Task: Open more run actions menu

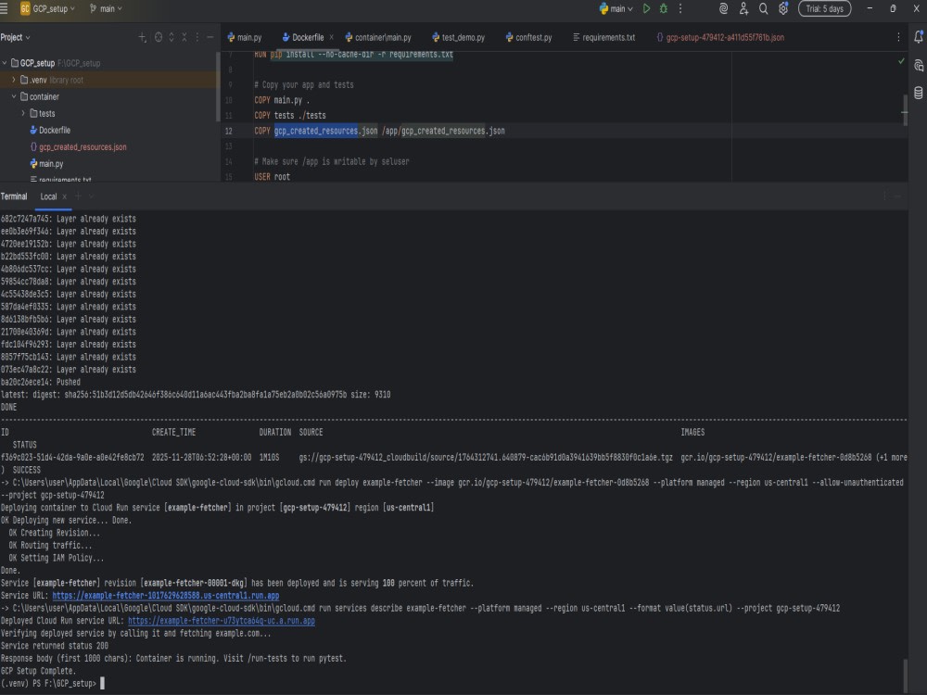Action: [x=680, y=9]
